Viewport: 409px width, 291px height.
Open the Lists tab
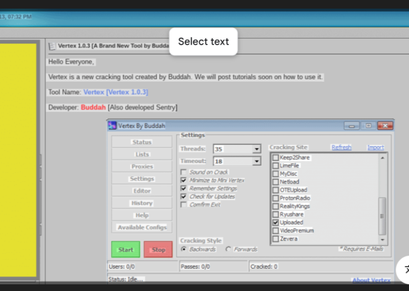coord(142,154)
